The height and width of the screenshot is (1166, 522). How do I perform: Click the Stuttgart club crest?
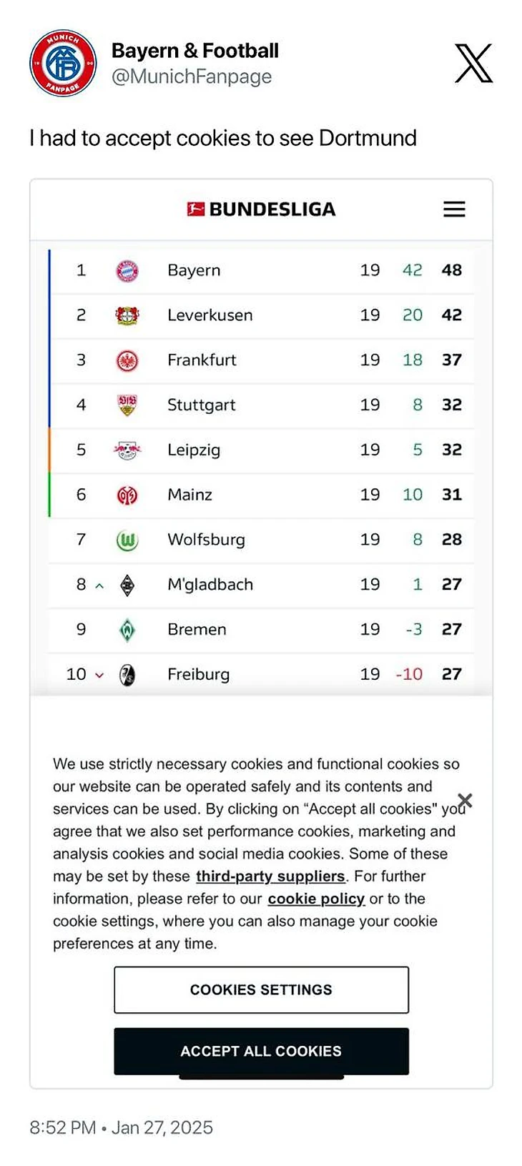click(127, 405)
